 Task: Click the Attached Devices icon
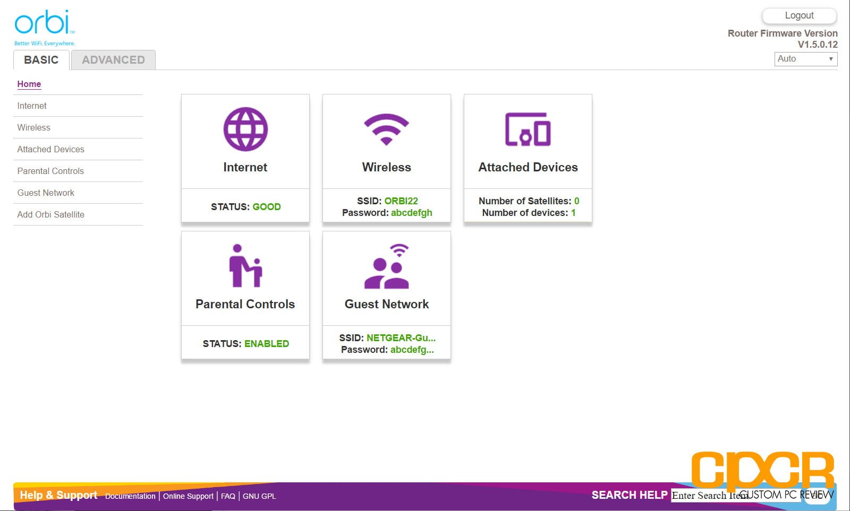[528, 129]
